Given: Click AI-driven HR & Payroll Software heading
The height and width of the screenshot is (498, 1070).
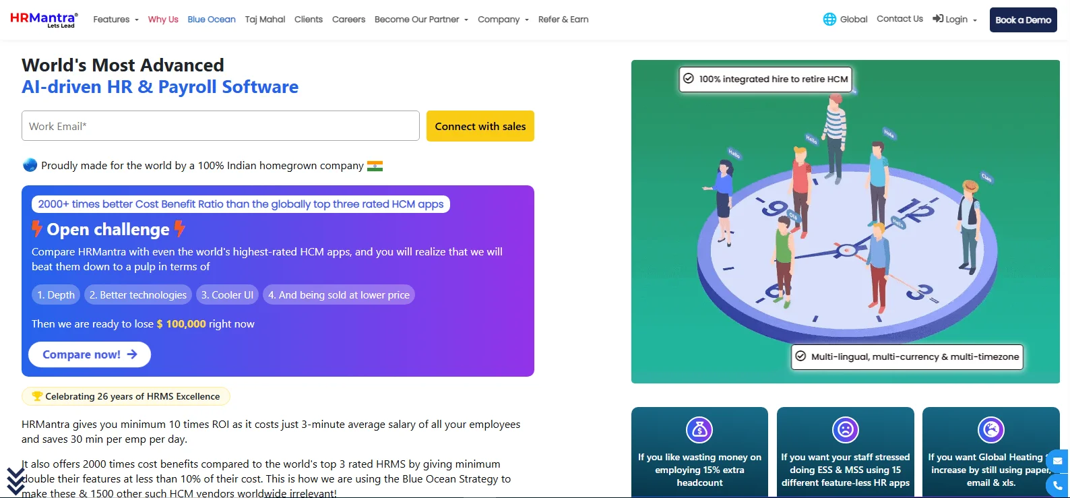Looking at the screenshot, I should pyautogui.click(x=160, y=87).
